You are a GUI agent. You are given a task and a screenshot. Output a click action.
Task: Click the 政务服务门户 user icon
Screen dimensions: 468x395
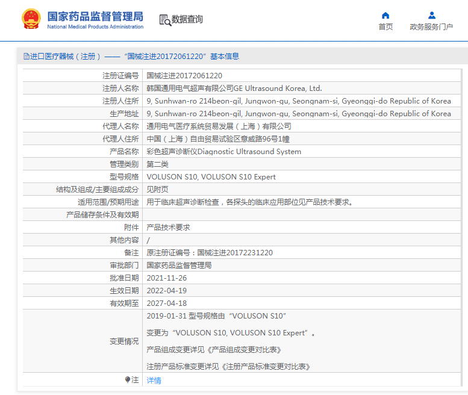click(431, 15)
